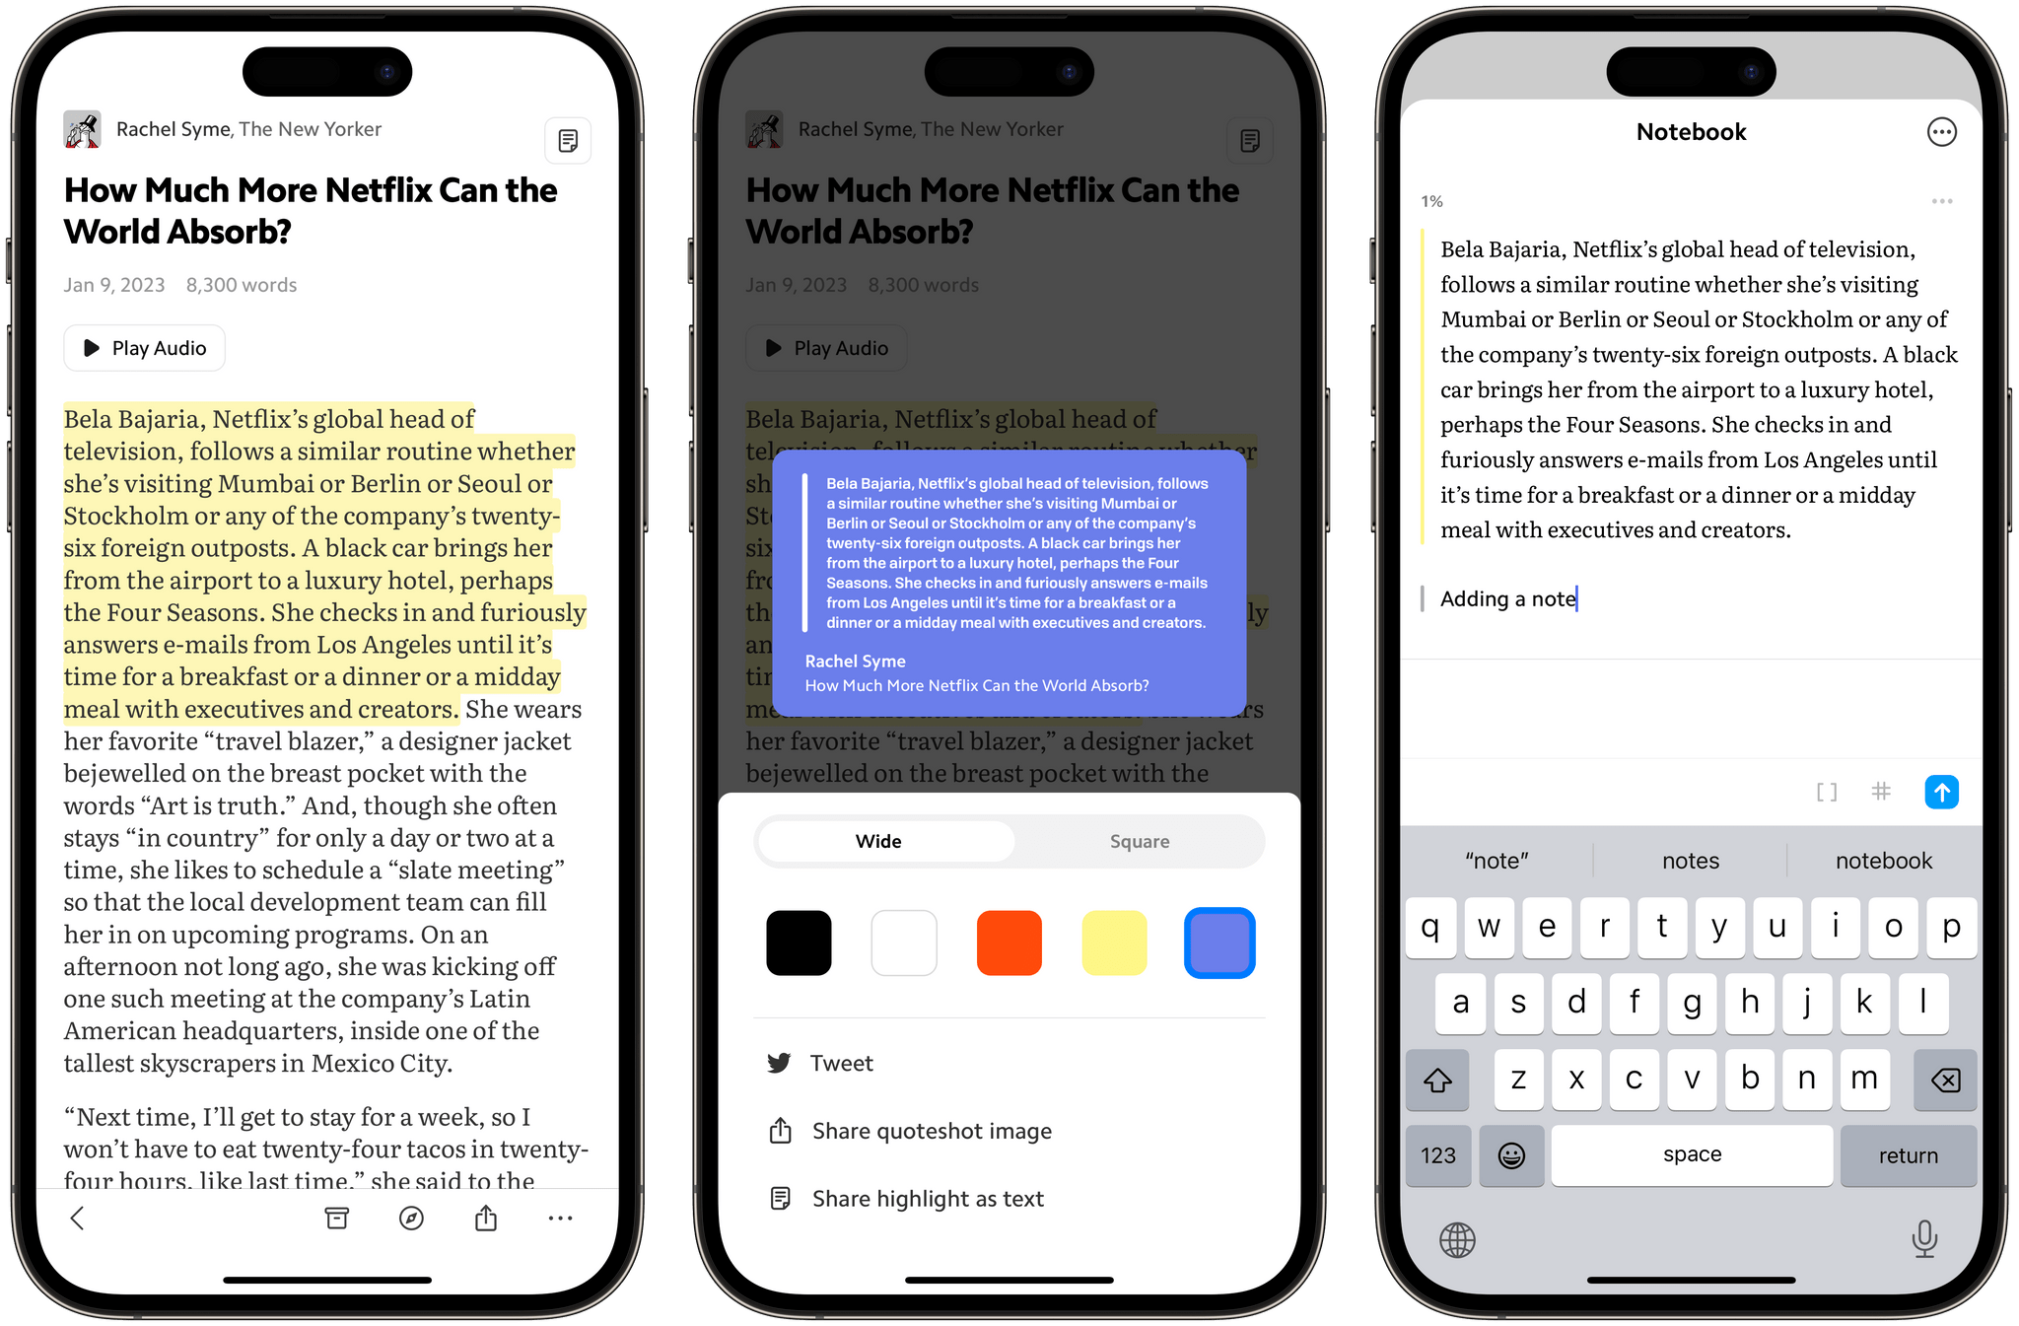Screen dimensions: 2019x1326
Task: Switch to Wide quoteshot format
Action: (x=877, y=842)
